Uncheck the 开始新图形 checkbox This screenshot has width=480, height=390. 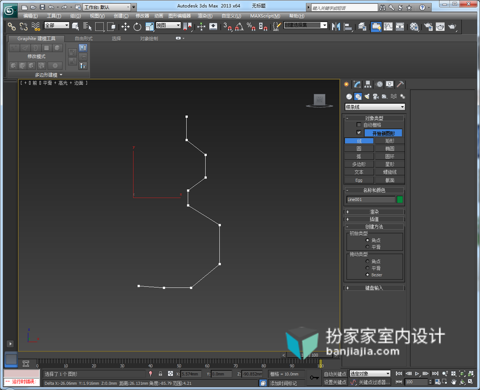coord(359,133)
